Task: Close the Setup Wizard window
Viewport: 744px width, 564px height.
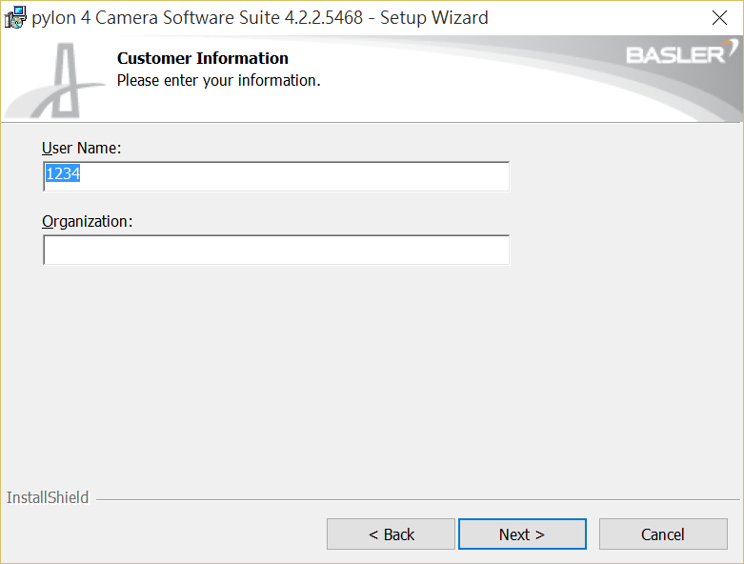Action: click(720, 18)
